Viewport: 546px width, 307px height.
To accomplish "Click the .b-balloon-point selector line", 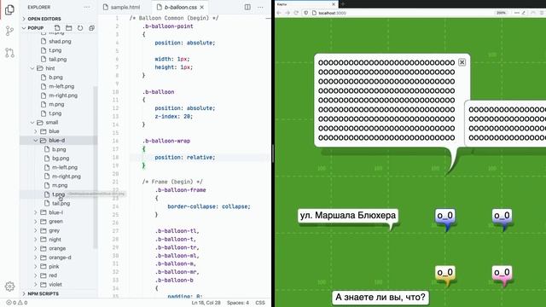I will [167, 26].
